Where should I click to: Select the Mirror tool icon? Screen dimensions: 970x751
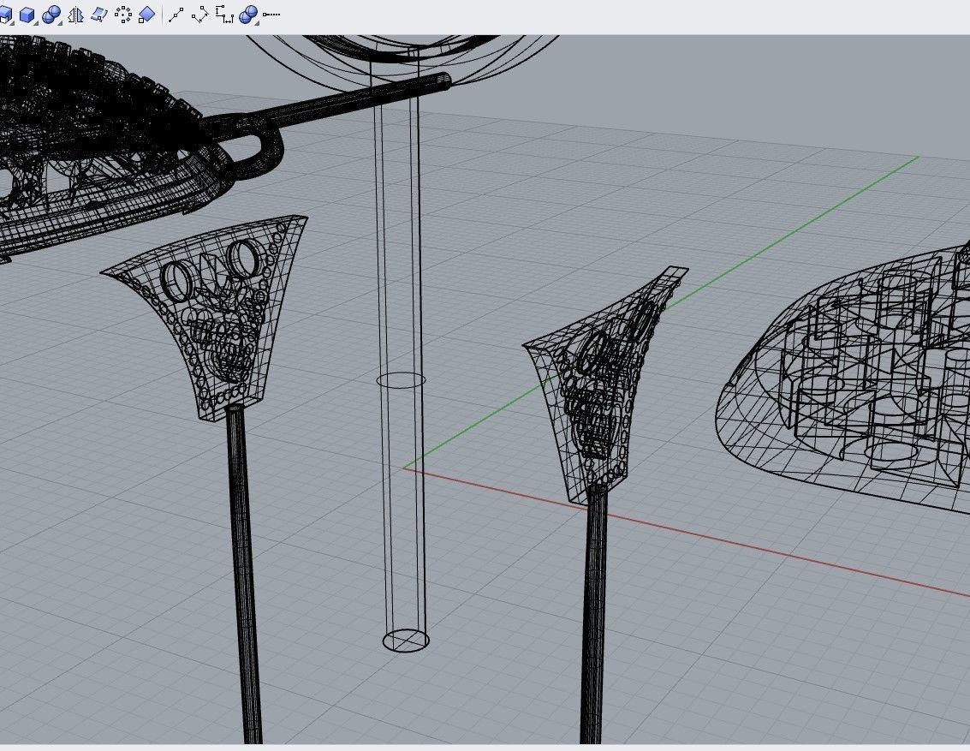[x=75, y=15]
